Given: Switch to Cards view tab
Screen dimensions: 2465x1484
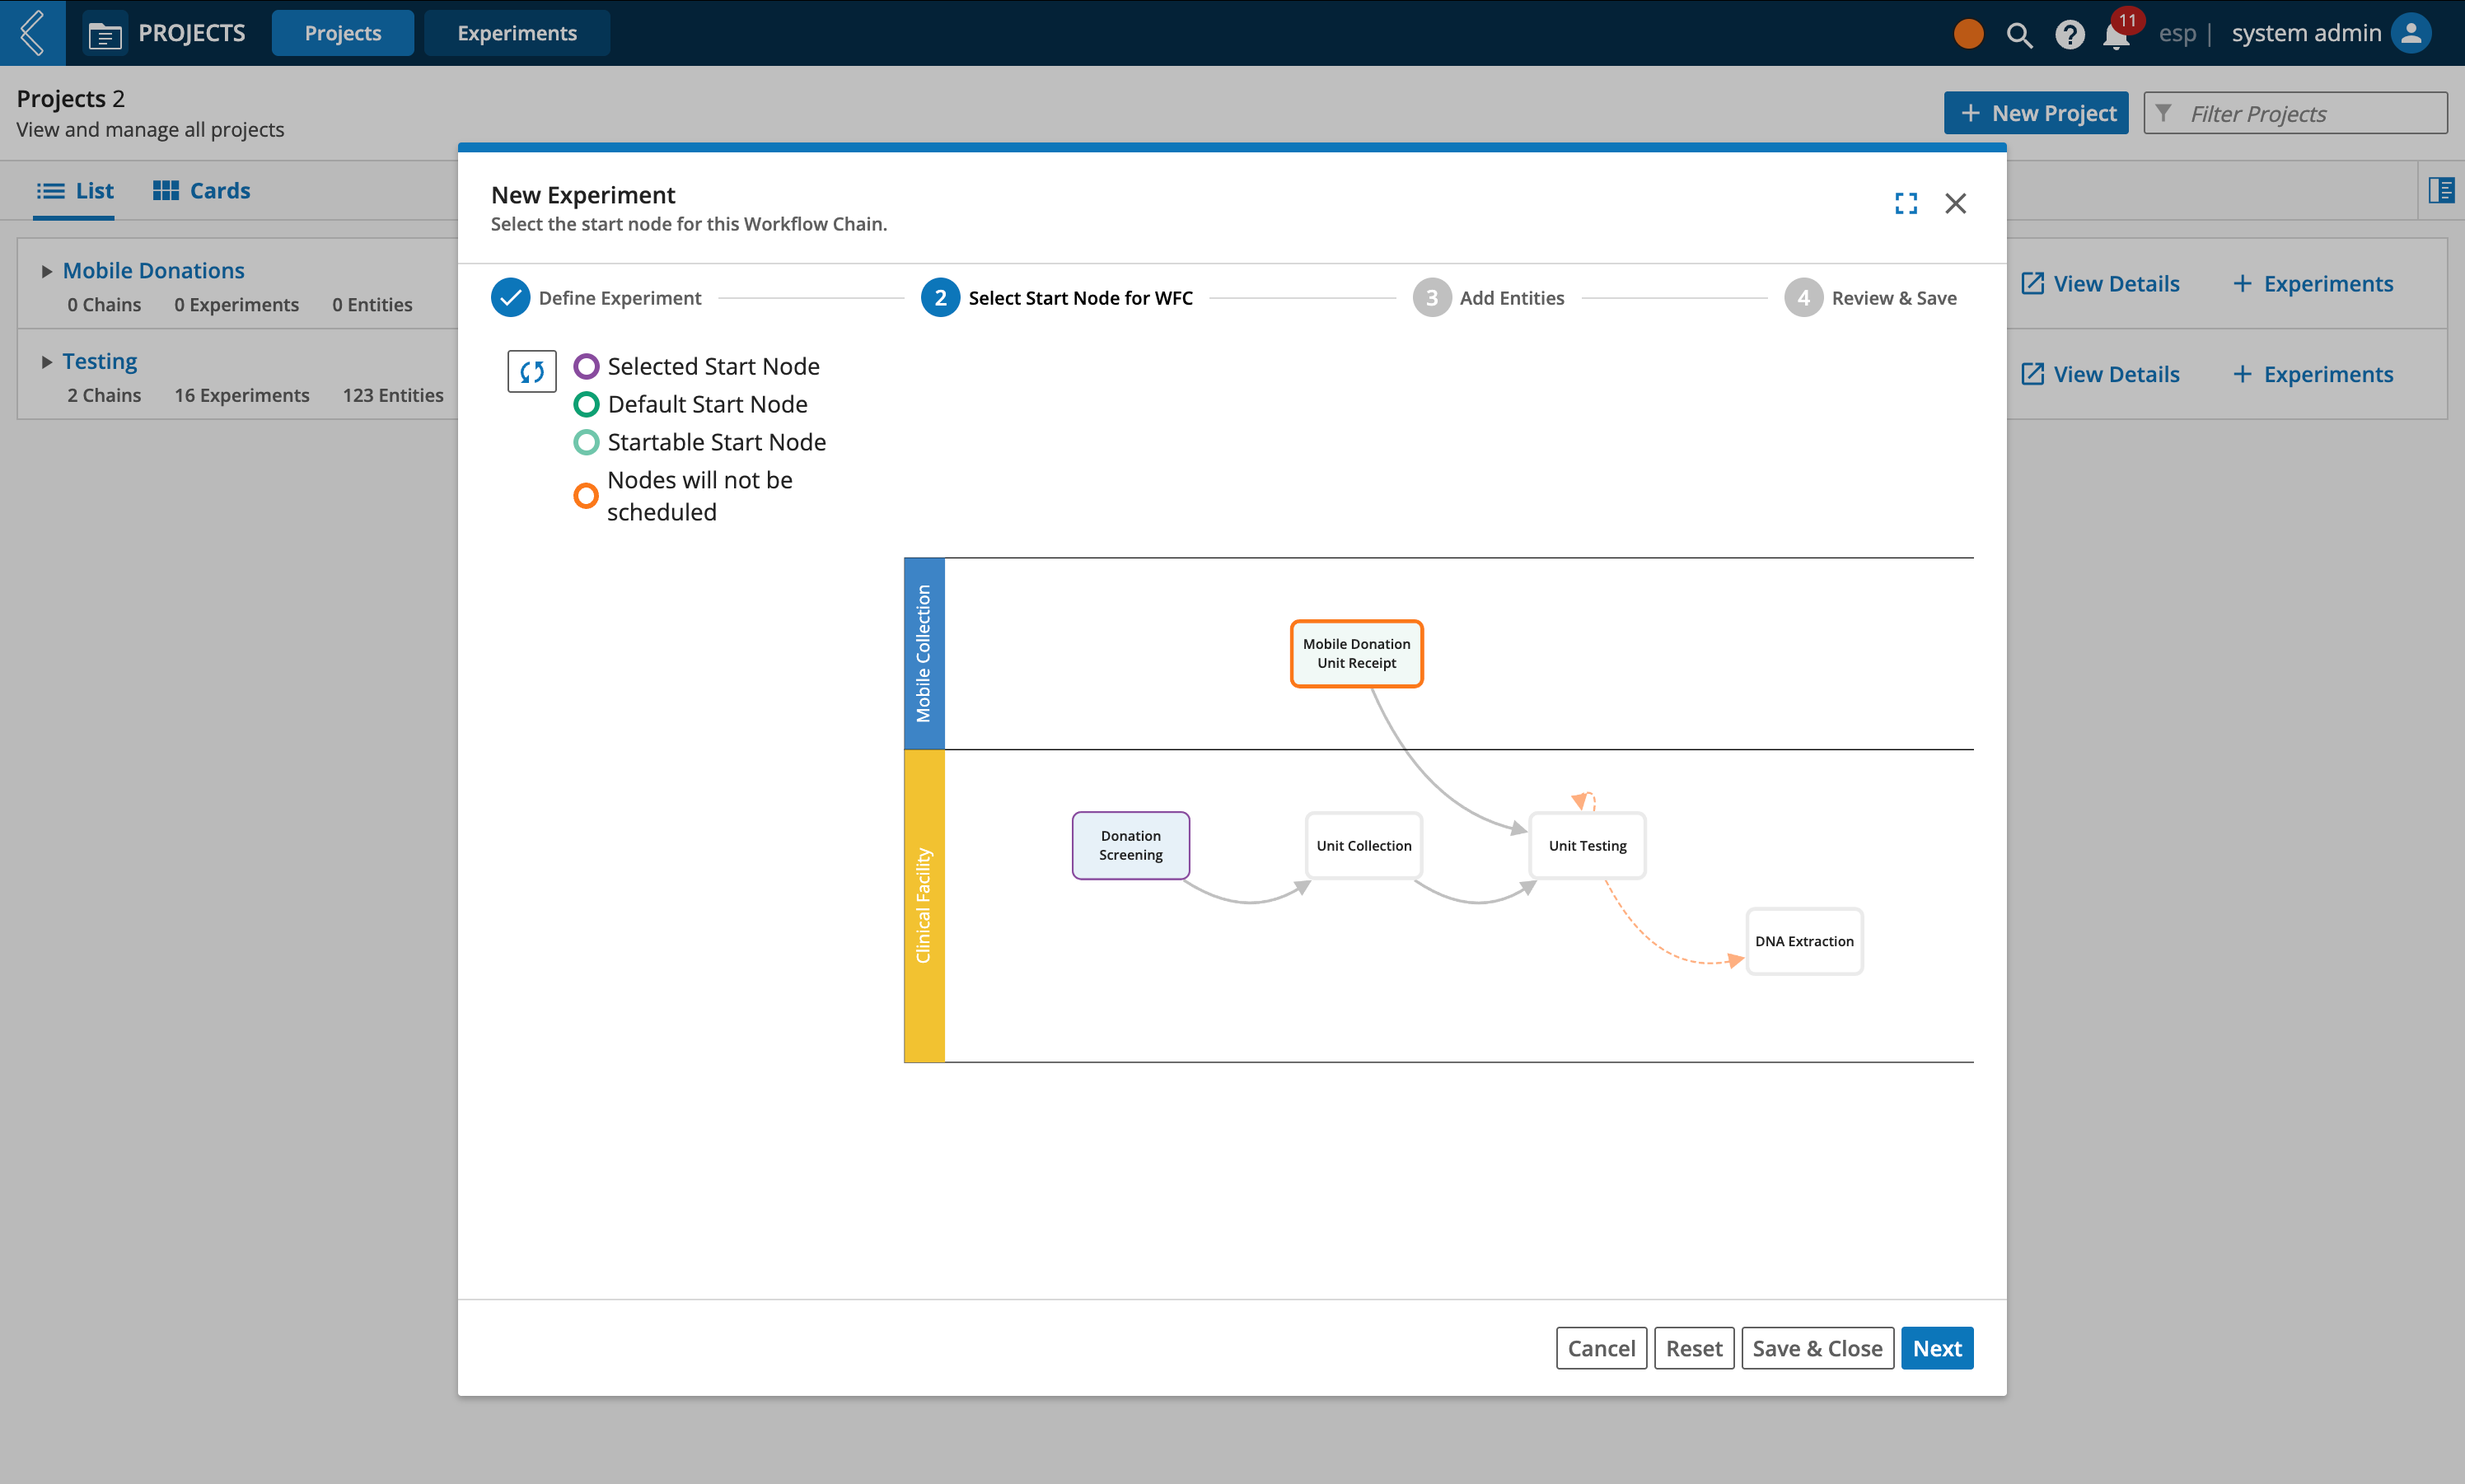Looking at the screenshot, I should point(201,190).
